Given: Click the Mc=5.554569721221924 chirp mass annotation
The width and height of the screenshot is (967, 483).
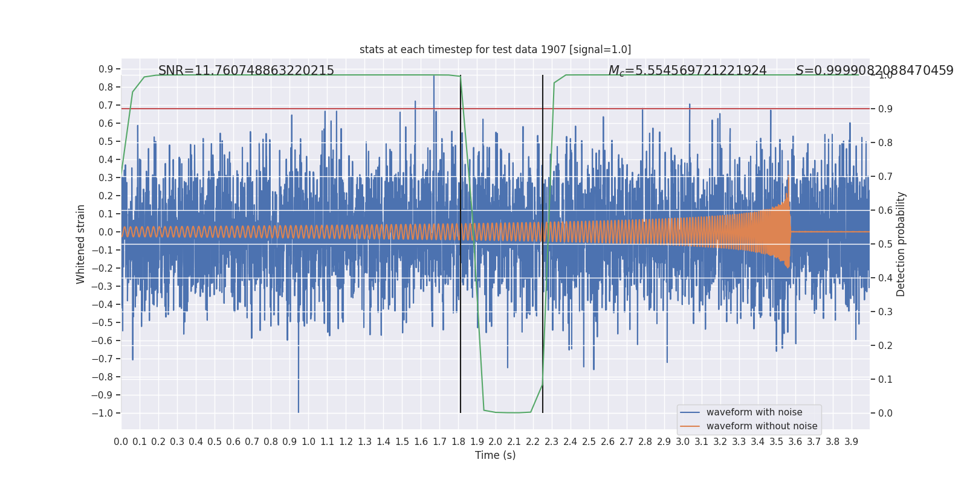Looking at the screenshot, I should (687, 71).
